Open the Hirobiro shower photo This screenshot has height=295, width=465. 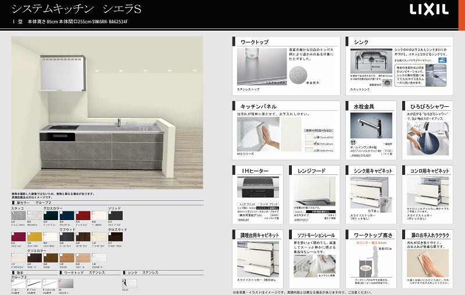coord(428,138)
